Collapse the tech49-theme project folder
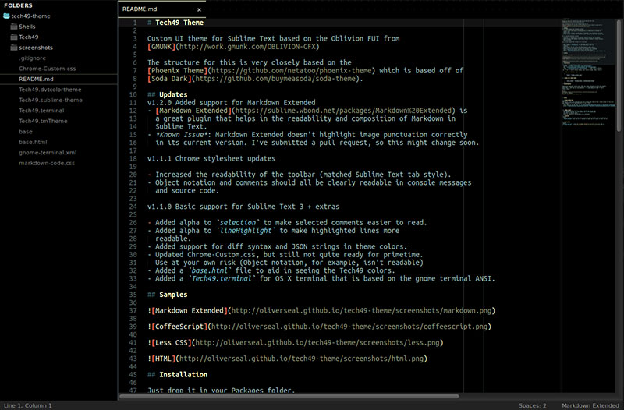The height and width of the screenshot is (410, 624). click(x=30, y=16)
